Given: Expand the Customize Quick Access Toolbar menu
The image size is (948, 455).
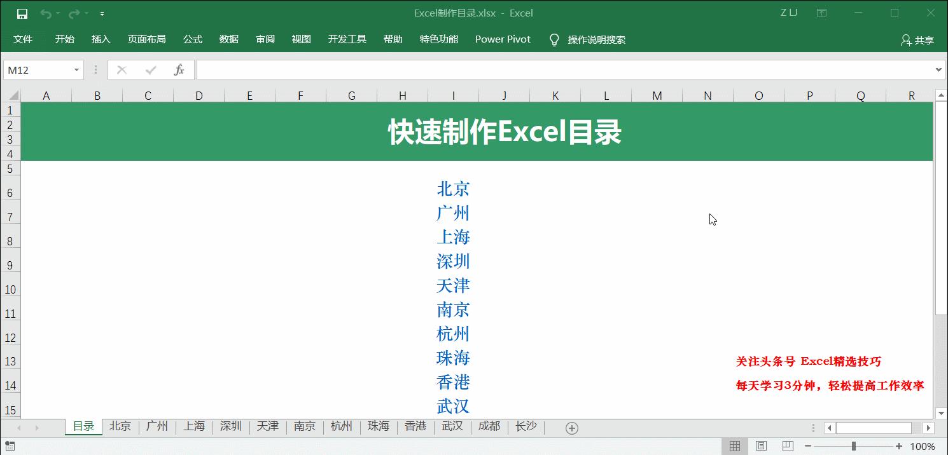Looking at the screenshot, I should click(x=102, y=13).
